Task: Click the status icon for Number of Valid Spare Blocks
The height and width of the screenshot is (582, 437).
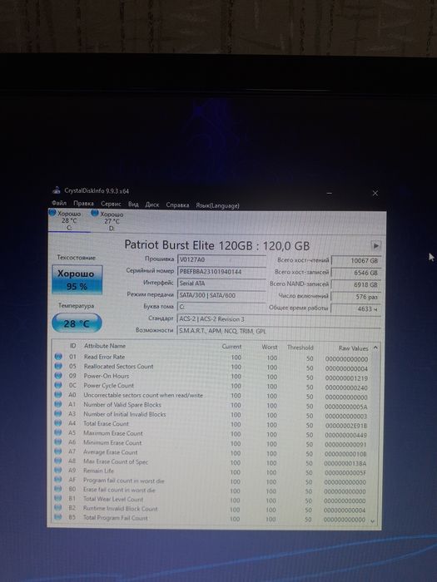Action: 58,404
